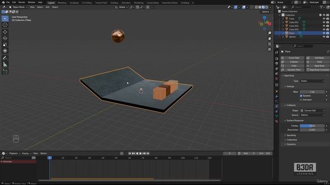Viewport: 330px width, 185px height.
Task: Jump to the timeline end frame
Action: pos(148,154)
